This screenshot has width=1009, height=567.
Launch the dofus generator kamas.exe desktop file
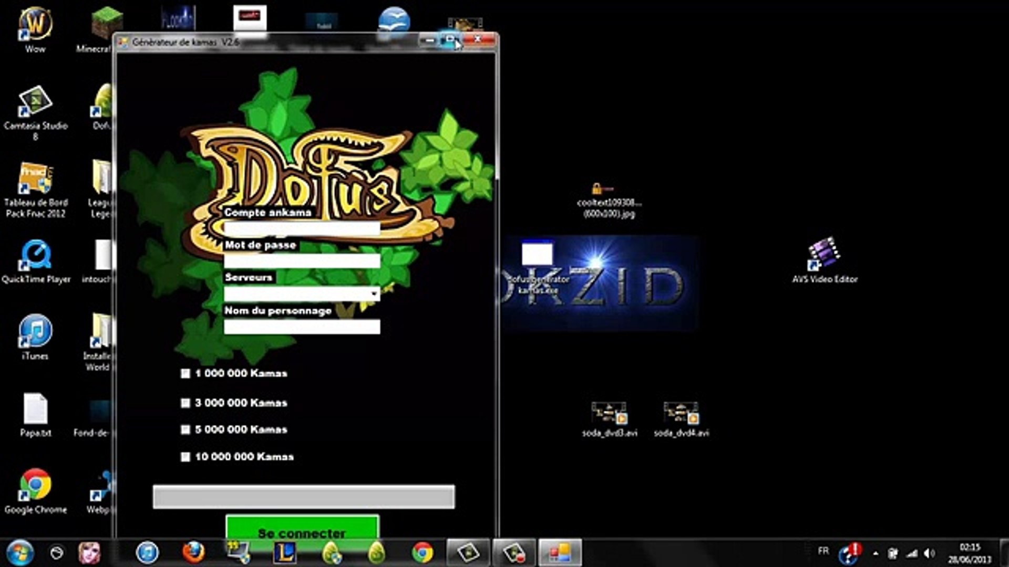(x=537, y=267)
